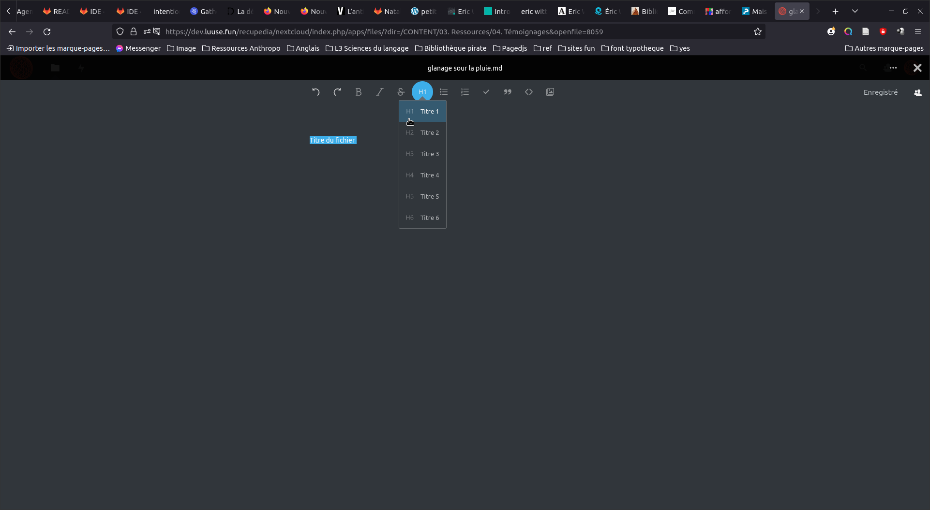930x510 pixels.
Task: Toggle bold formatting
Action: pyautogui.click(x=359, y=92)
